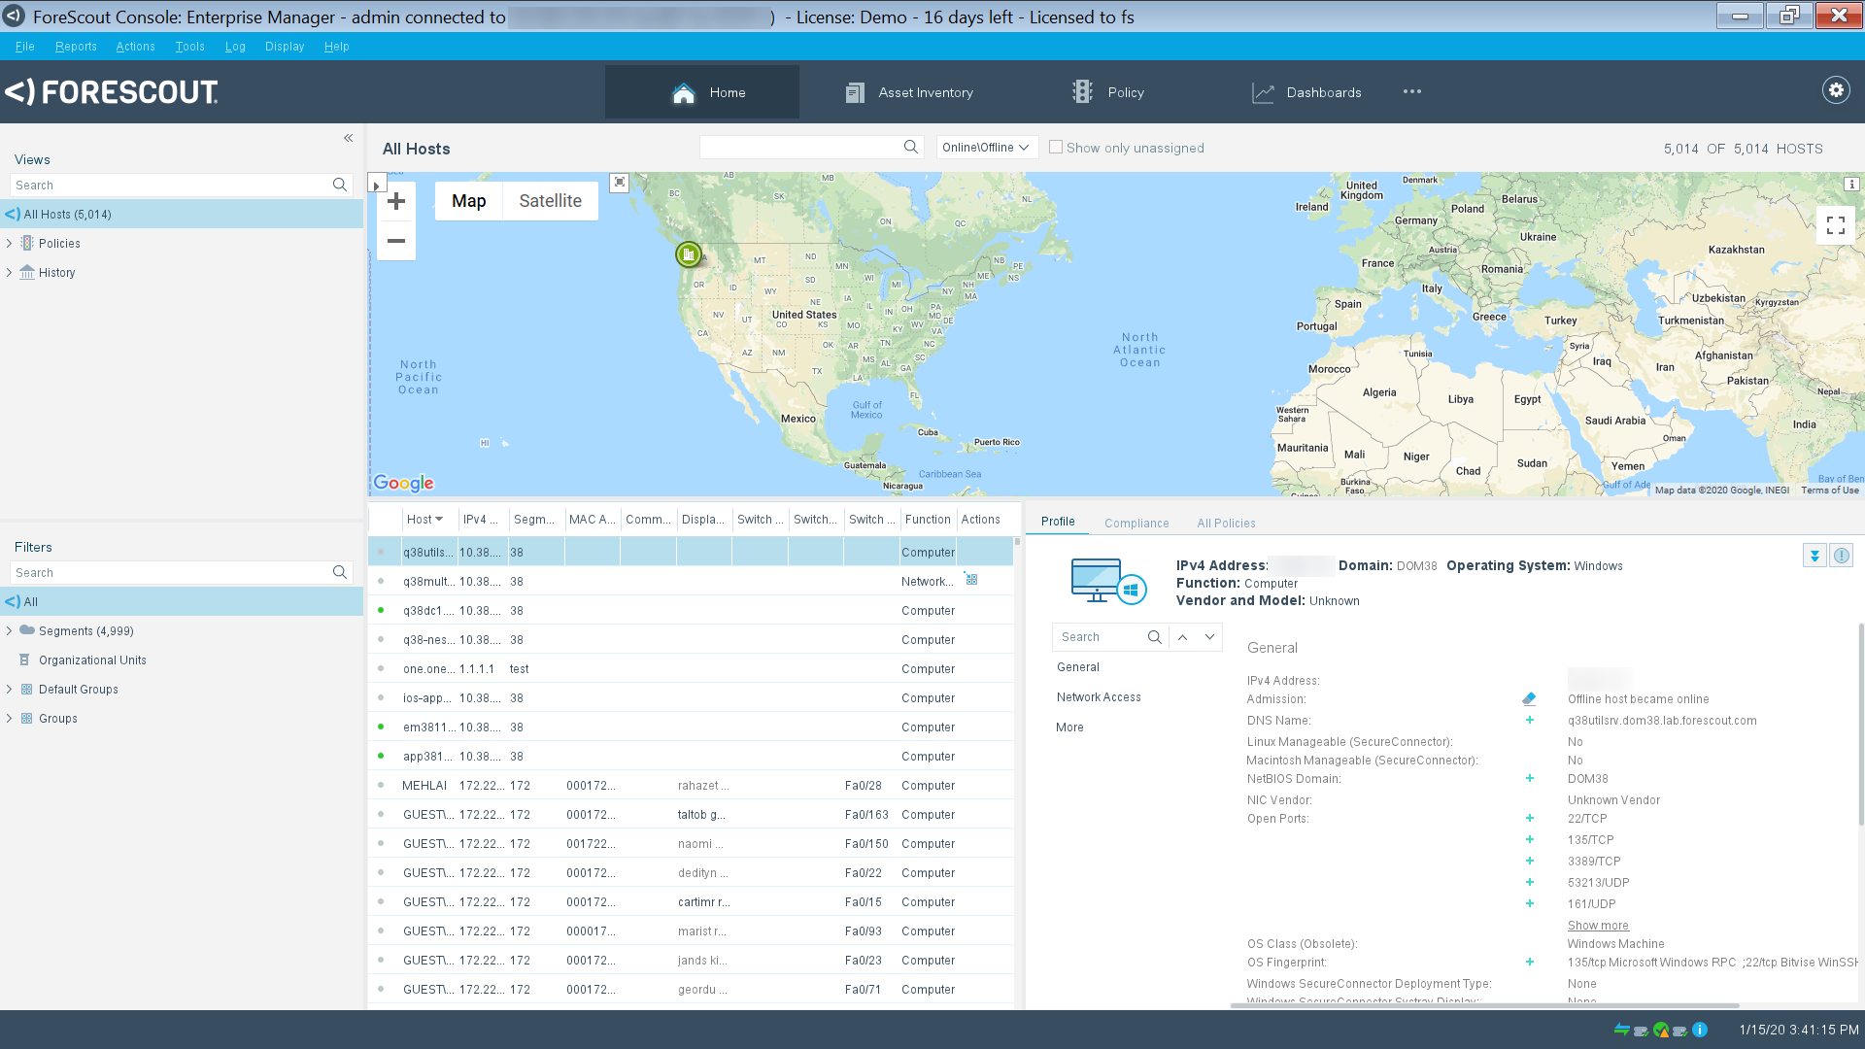Open the Policy view icon
This screenshot has height=1049, width=1865.
pyautogui.click(x=1082, y=92)
